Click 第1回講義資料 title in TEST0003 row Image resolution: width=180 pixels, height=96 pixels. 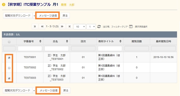(109, 78)
